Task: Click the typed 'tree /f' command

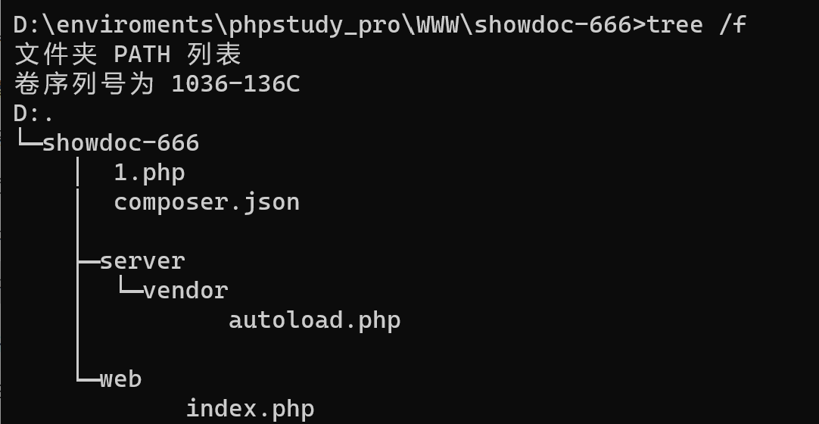Action: [x=696, y=24]
